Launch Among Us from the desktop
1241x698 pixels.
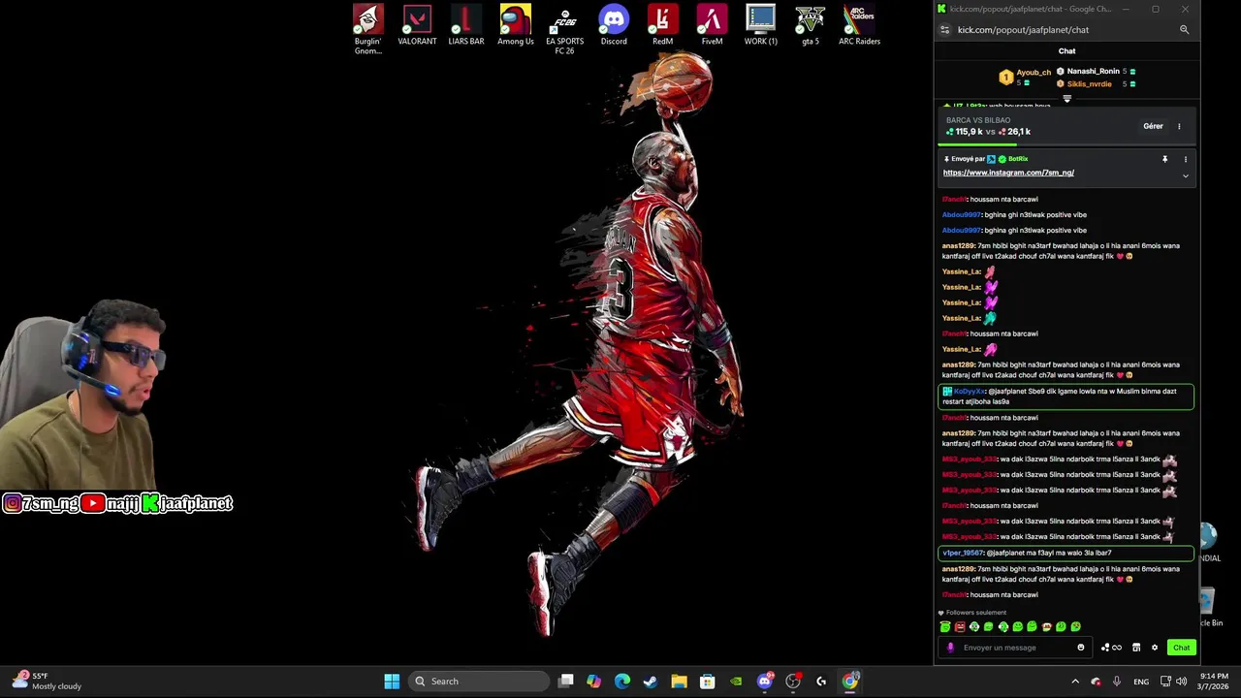point(515,26)
